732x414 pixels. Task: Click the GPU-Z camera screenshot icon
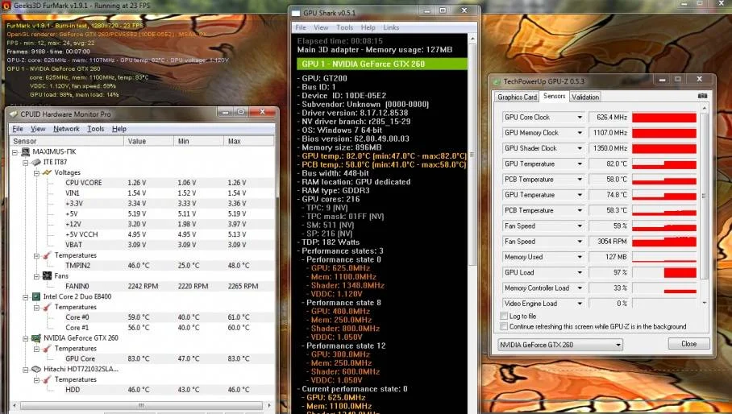coord(702,96)
